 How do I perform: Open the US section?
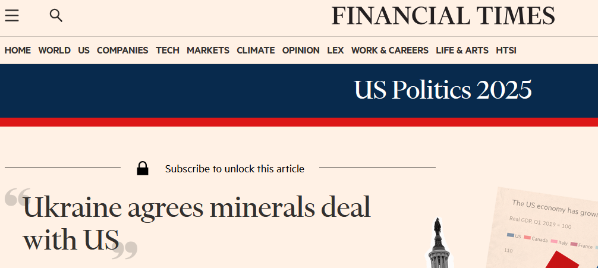tap(84, 51)
